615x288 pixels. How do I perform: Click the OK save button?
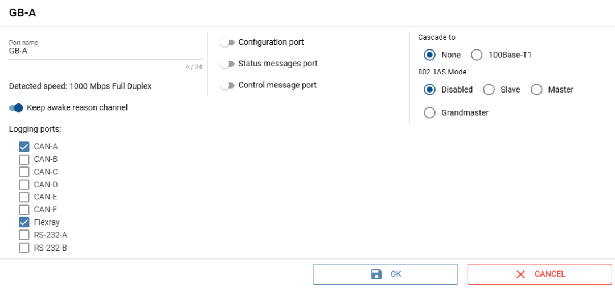(385, 274)
